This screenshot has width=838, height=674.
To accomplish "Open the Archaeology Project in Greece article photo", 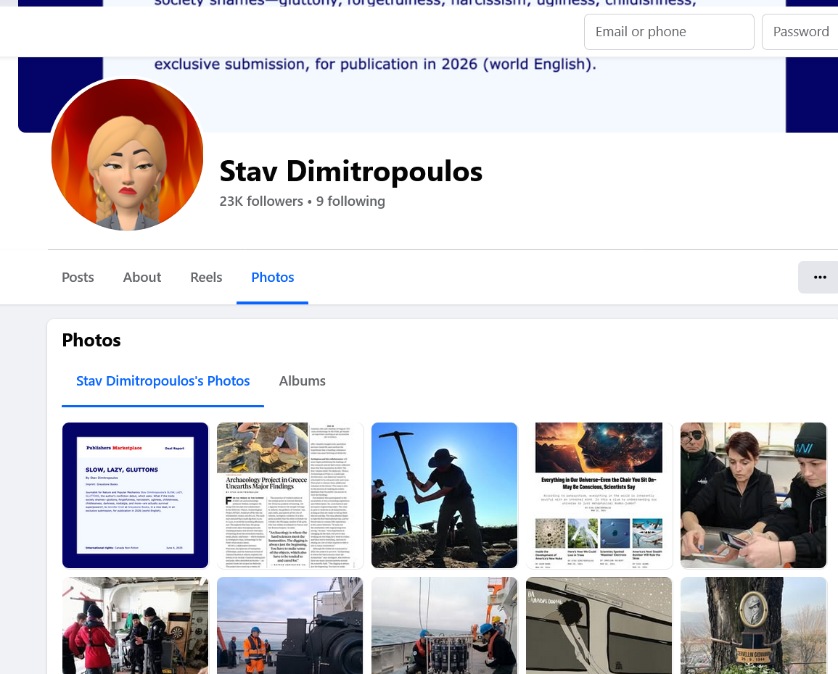I will [x=290, y=495].
